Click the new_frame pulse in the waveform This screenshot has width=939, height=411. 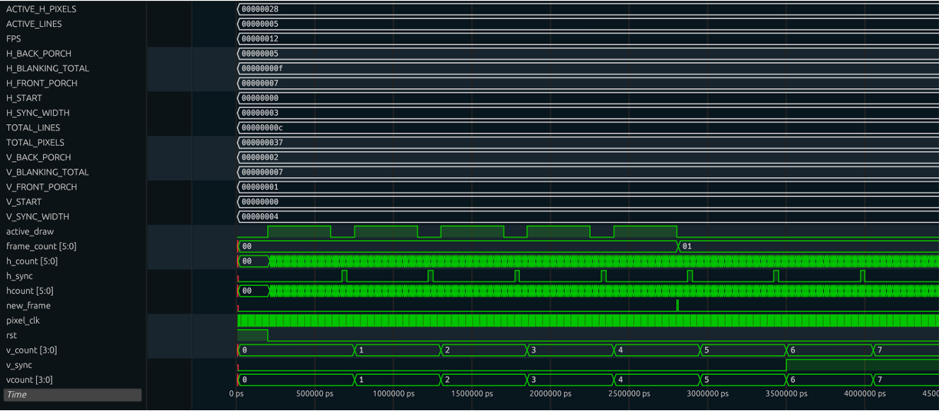pos(677,305)
